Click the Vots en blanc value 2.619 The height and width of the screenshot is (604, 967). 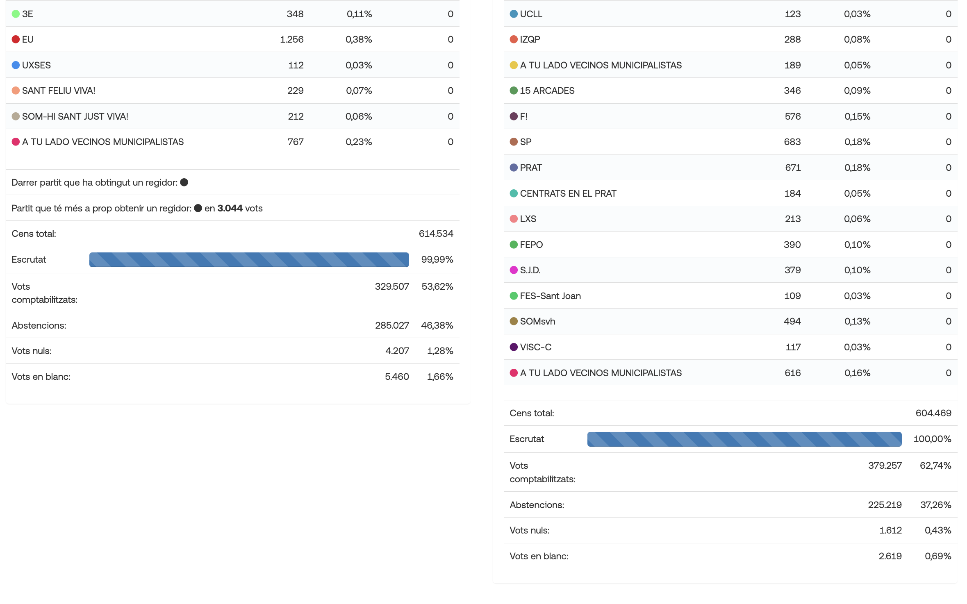(890, 556)
